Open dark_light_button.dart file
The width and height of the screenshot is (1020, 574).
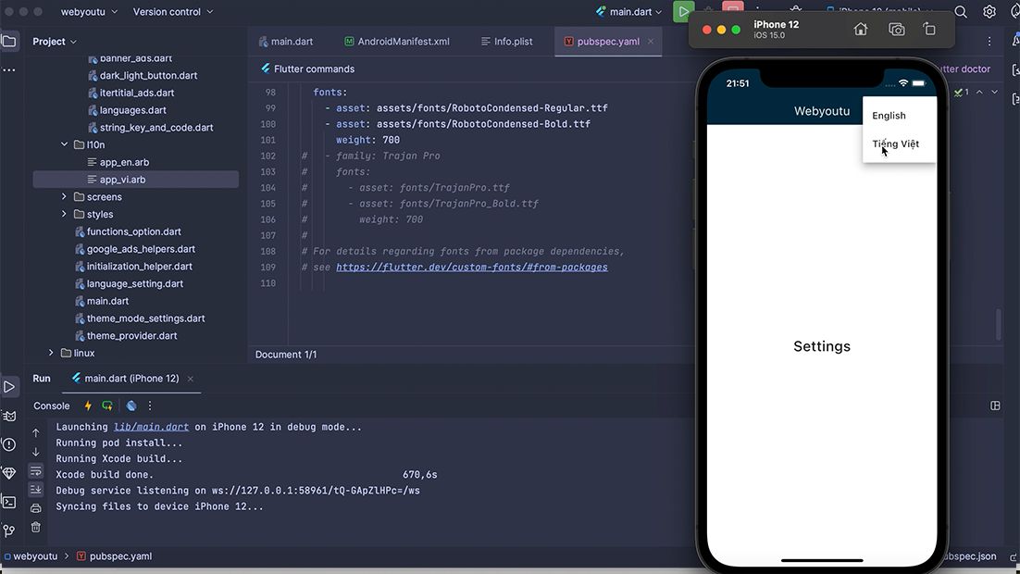(x=143, y=76)
